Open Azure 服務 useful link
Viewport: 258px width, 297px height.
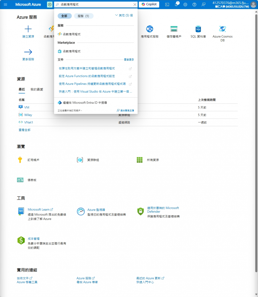click(x=85, y=278)
